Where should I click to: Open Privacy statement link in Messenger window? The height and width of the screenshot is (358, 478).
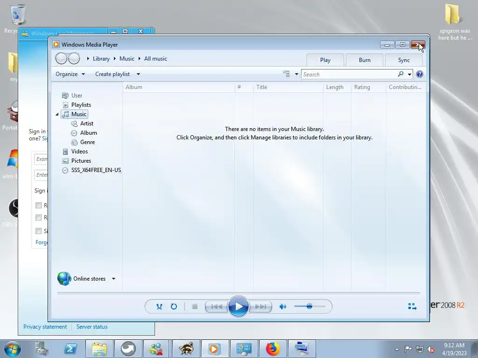click(x=45, y=327)
